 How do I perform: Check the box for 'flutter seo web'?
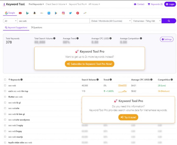tap(5, 97)
